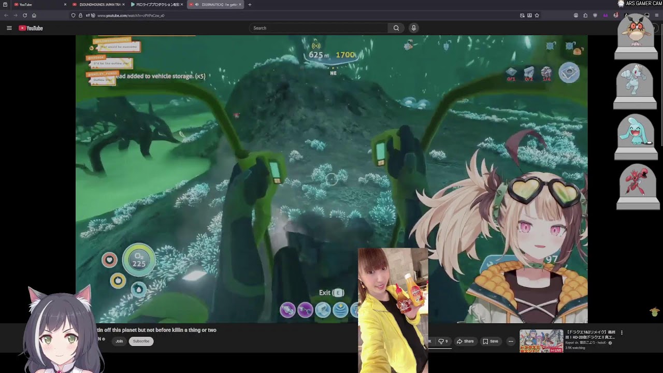Image resolution: width=663 pixels, height=373 pixels.
Task: Open the account profile icon in toolbar
Action: [576, 16]
